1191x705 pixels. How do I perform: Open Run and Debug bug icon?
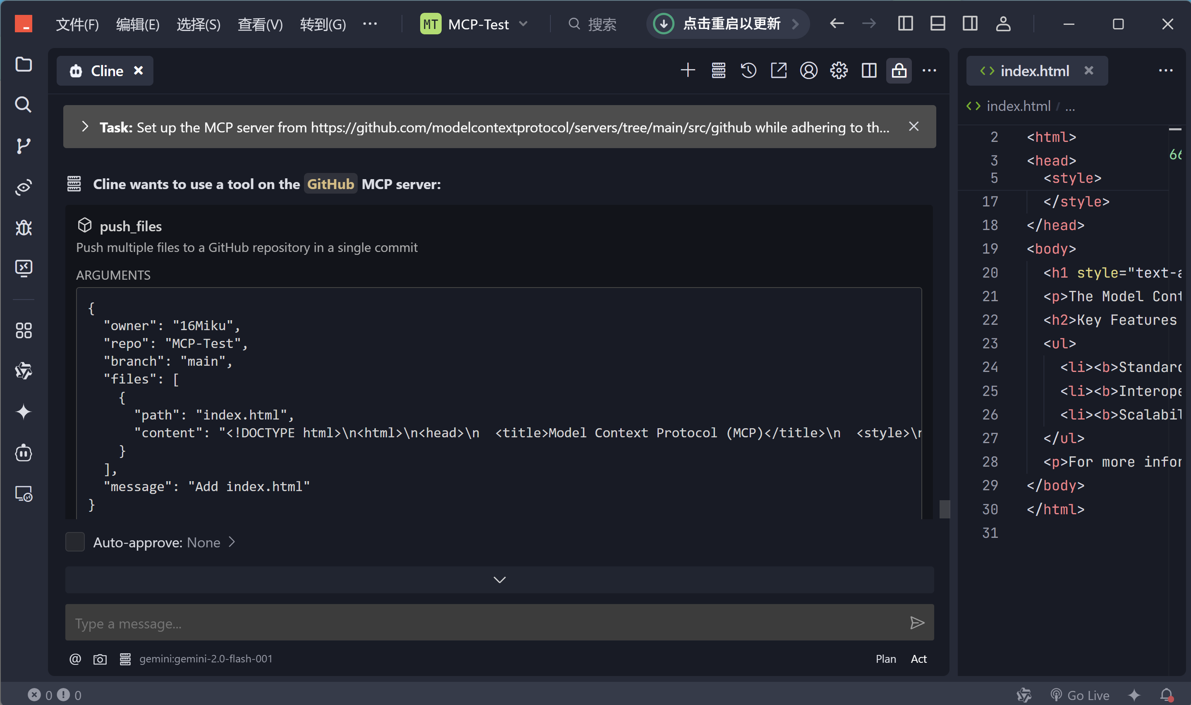point(23,228)
